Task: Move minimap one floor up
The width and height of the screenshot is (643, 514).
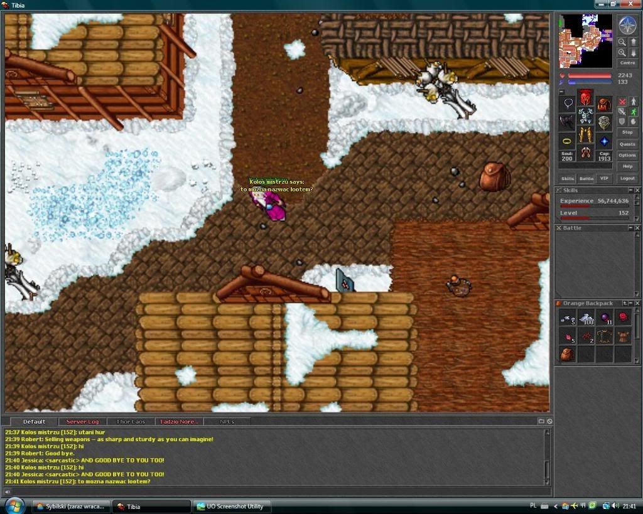Action: [632, 42]
